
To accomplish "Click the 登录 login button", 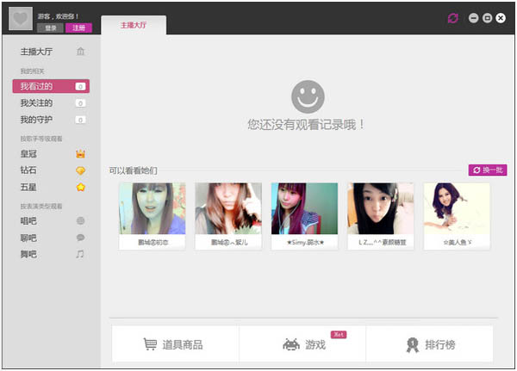I will (51, 28).
